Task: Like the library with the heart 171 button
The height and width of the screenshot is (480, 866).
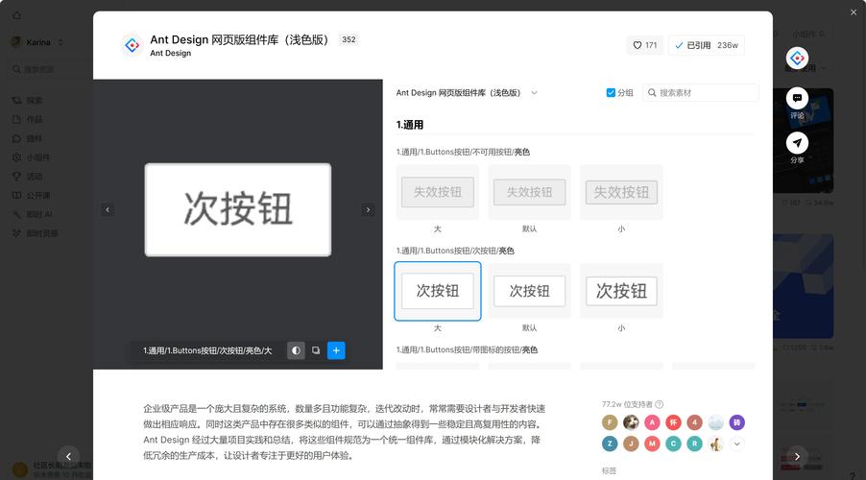Action: [x=644, y=45]
